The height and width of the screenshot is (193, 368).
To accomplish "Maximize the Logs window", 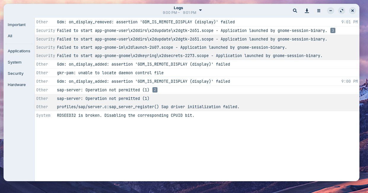I will point(342,11).
